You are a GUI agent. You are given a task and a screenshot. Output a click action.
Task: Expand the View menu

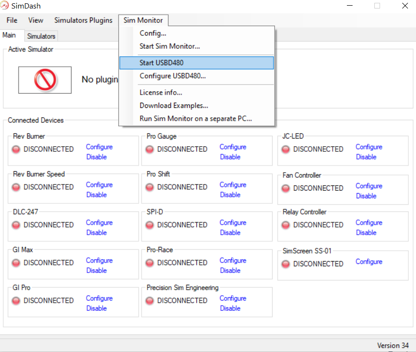pos(35,20)
